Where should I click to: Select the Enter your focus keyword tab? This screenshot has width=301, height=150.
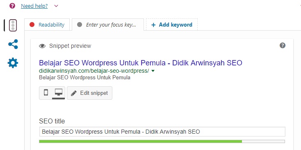click(x=108, y=25)
